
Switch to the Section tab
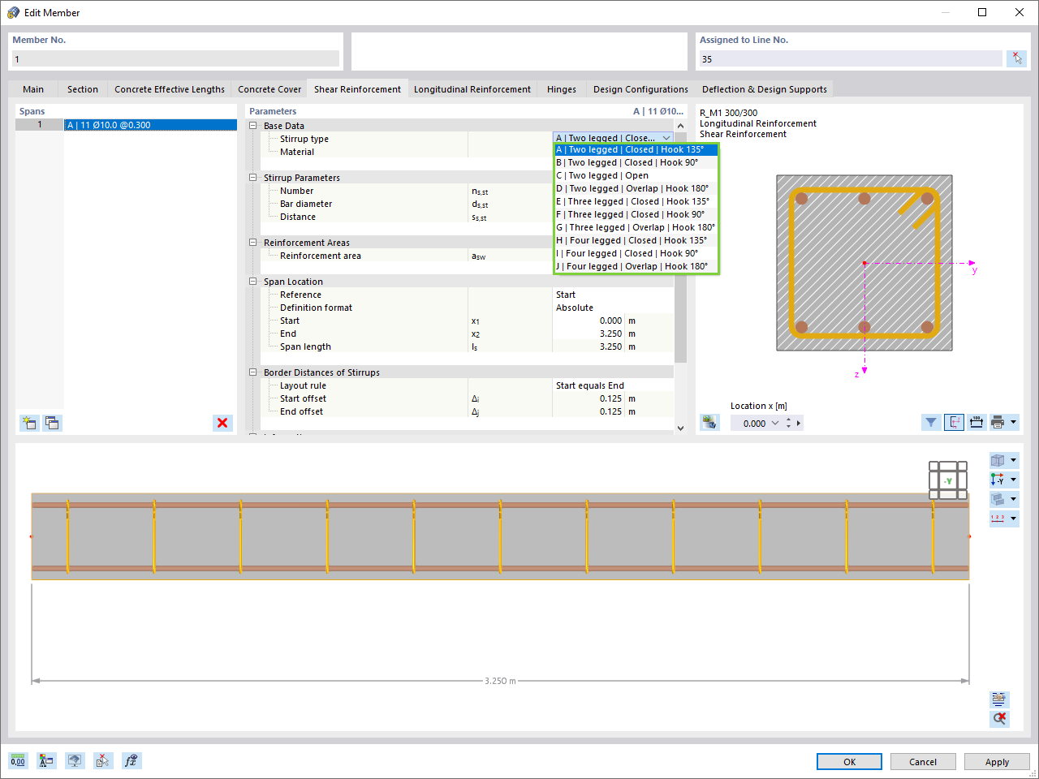click(x=83, y=89)
